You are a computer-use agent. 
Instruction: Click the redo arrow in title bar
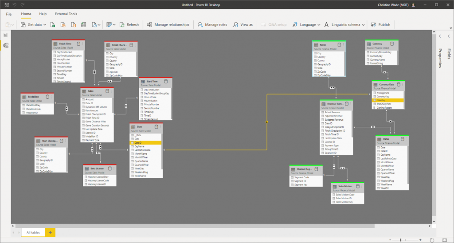coord(23,5)
